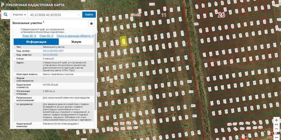Switch to the Услуги tab

pos(76,42)
